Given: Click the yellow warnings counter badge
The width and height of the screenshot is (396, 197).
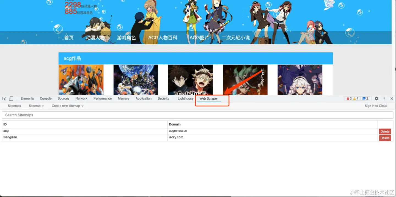Looking at the screenshot, I should 356,98.
